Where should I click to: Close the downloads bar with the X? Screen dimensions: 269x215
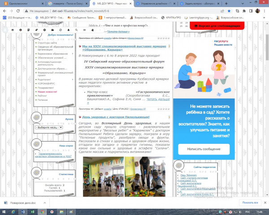(x=265, y=202)
